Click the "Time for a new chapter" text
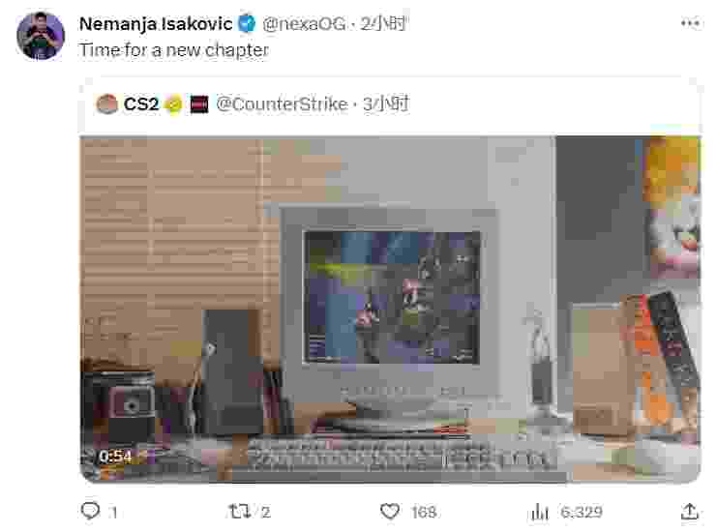The image size is (717, 532). point(174,50)
